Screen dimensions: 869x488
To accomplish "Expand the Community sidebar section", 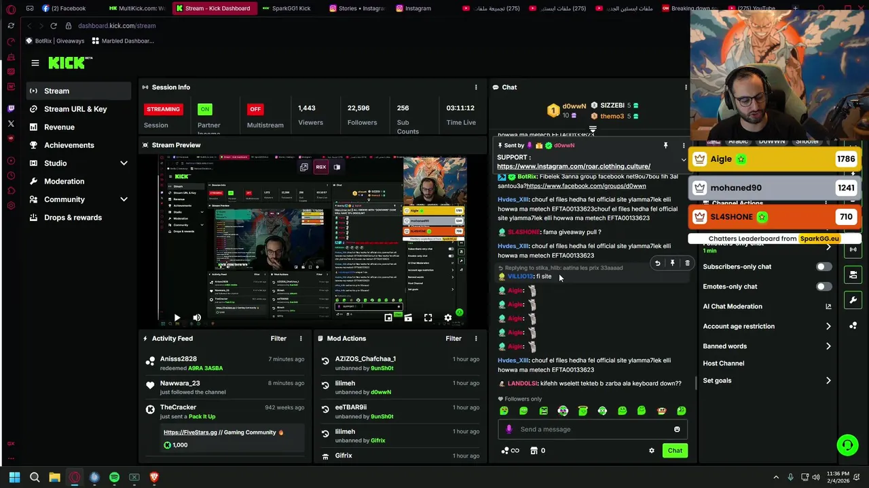I will 124,199.
